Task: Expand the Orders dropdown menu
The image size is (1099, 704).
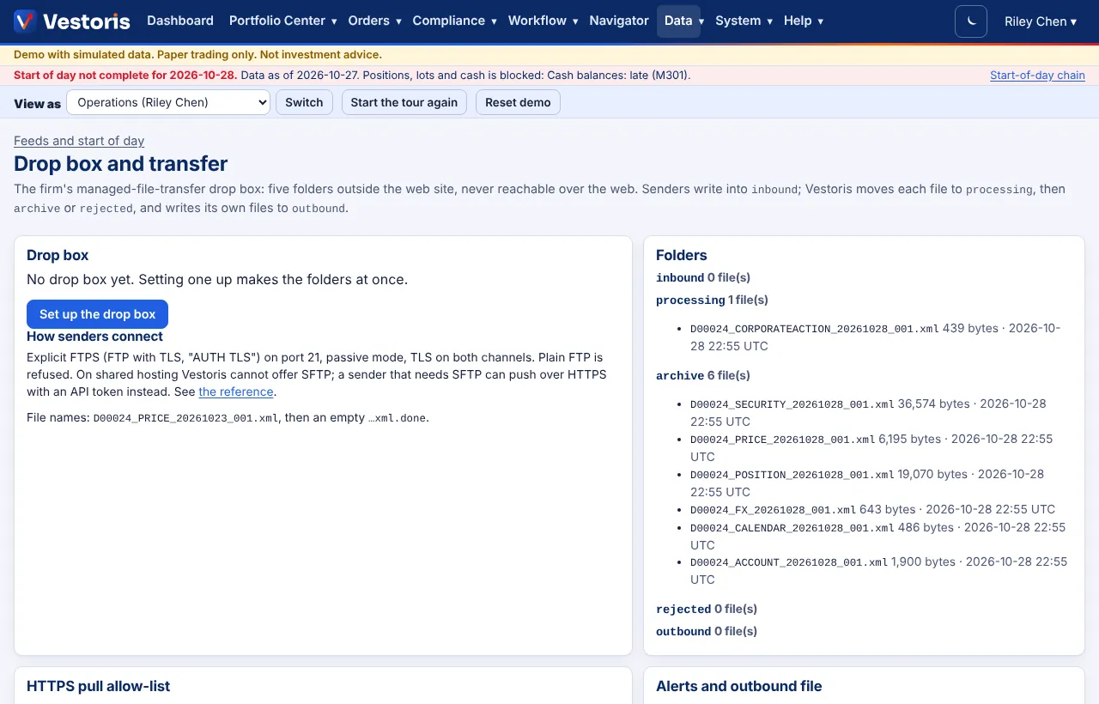Action: click(x=374, y=21)
